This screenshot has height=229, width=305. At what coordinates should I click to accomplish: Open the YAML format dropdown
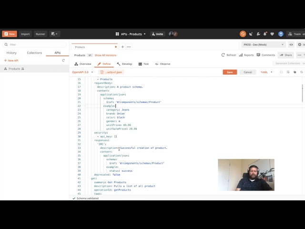[x=266, y=72]
